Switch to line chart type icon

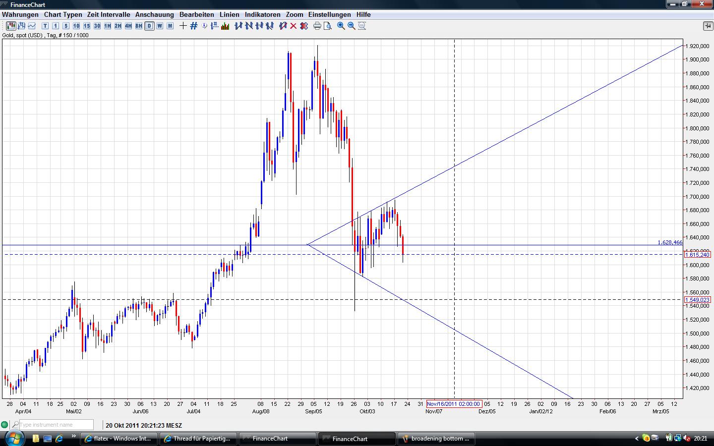32,26
